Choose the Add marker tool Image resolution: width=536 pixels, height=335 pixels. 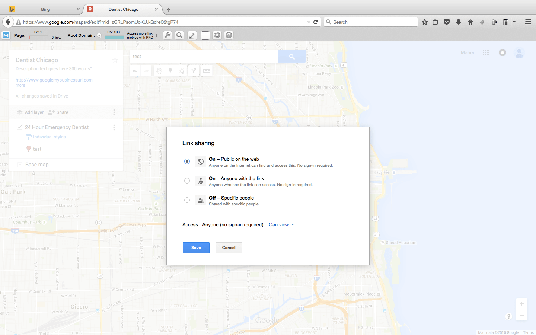pos(170,71)
